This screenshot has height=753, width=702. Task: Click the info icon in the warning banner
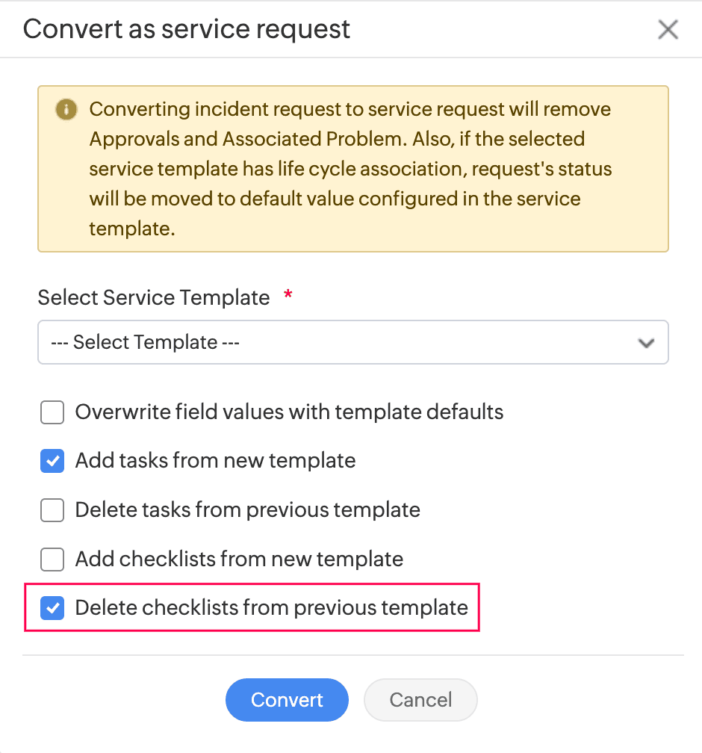[66, 110]
